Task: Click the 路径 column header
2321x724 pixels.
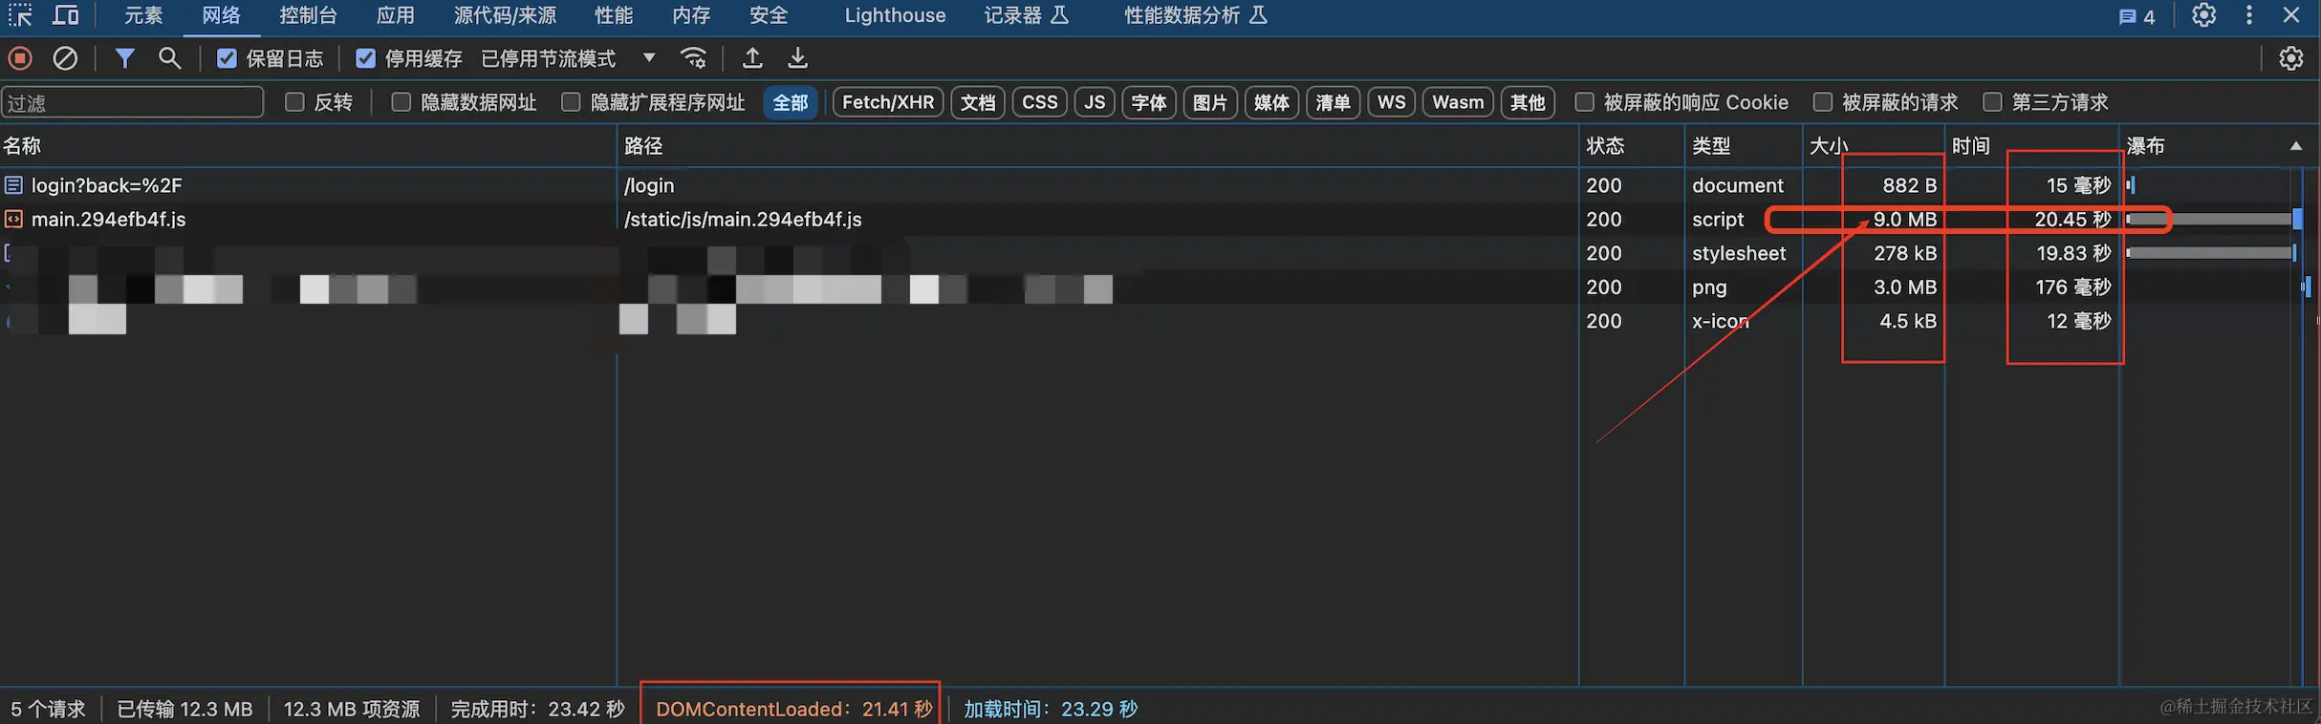Action: 1097,146
